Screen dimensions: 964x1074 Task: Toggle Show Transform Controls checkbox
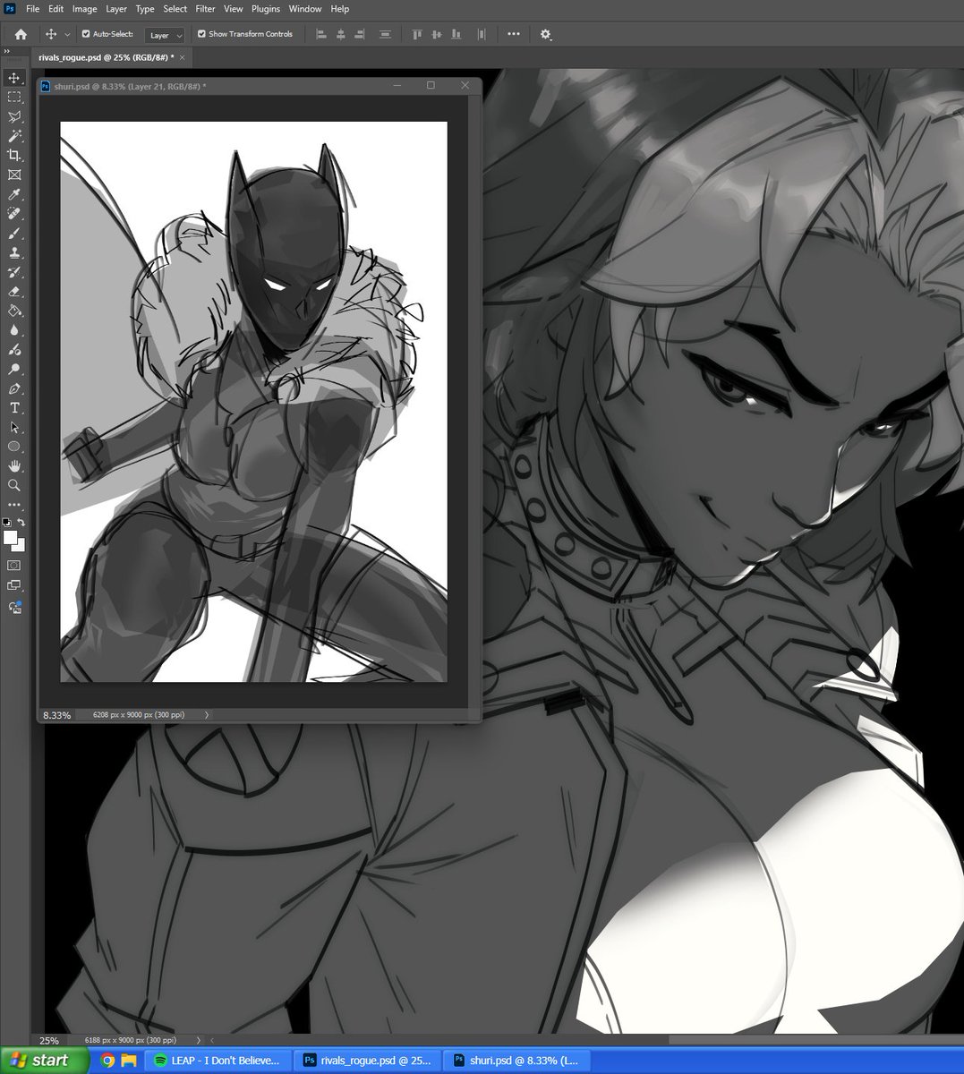(x=201, y=34)
